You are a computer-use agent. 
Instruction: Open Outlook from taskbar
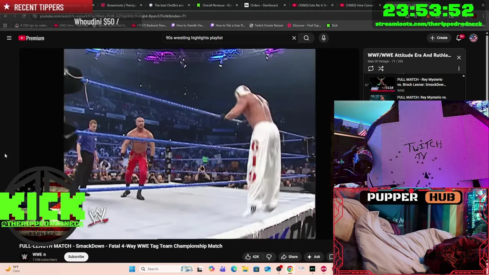pos(267,269)
